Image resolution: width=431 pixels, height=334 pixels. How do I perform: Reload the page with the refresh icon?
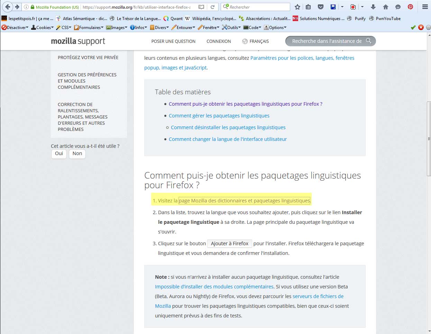click(x=212, y=7)
